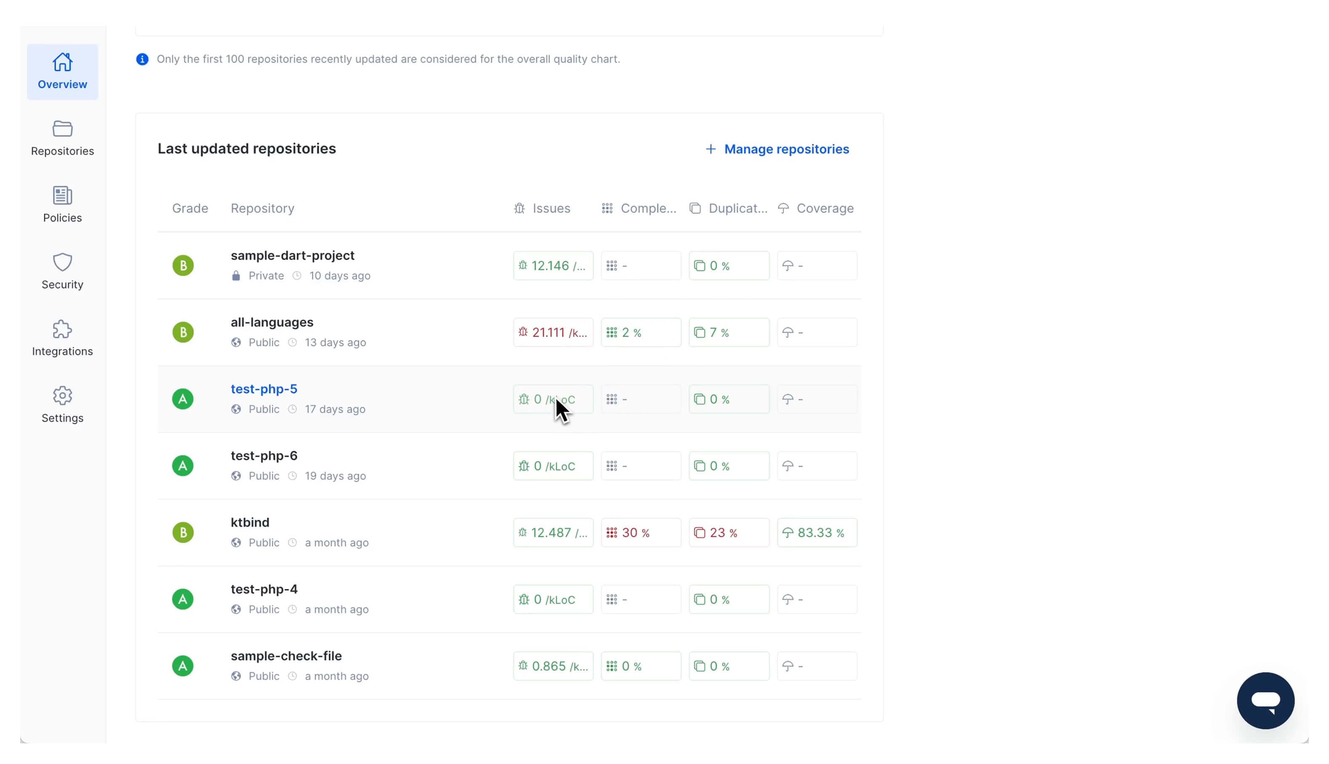Image resolution: width=1329 pixels, height=764 pixels.
Task: Click sample-check-file issues 0.865 metric
Action: coord(553,666)
